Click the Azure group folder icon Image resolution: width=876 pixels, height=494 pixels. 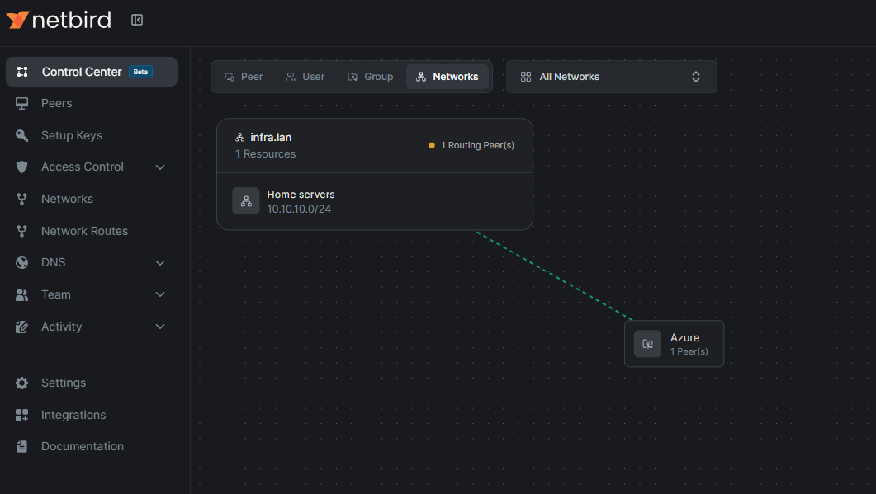click(x=648, y=344)
